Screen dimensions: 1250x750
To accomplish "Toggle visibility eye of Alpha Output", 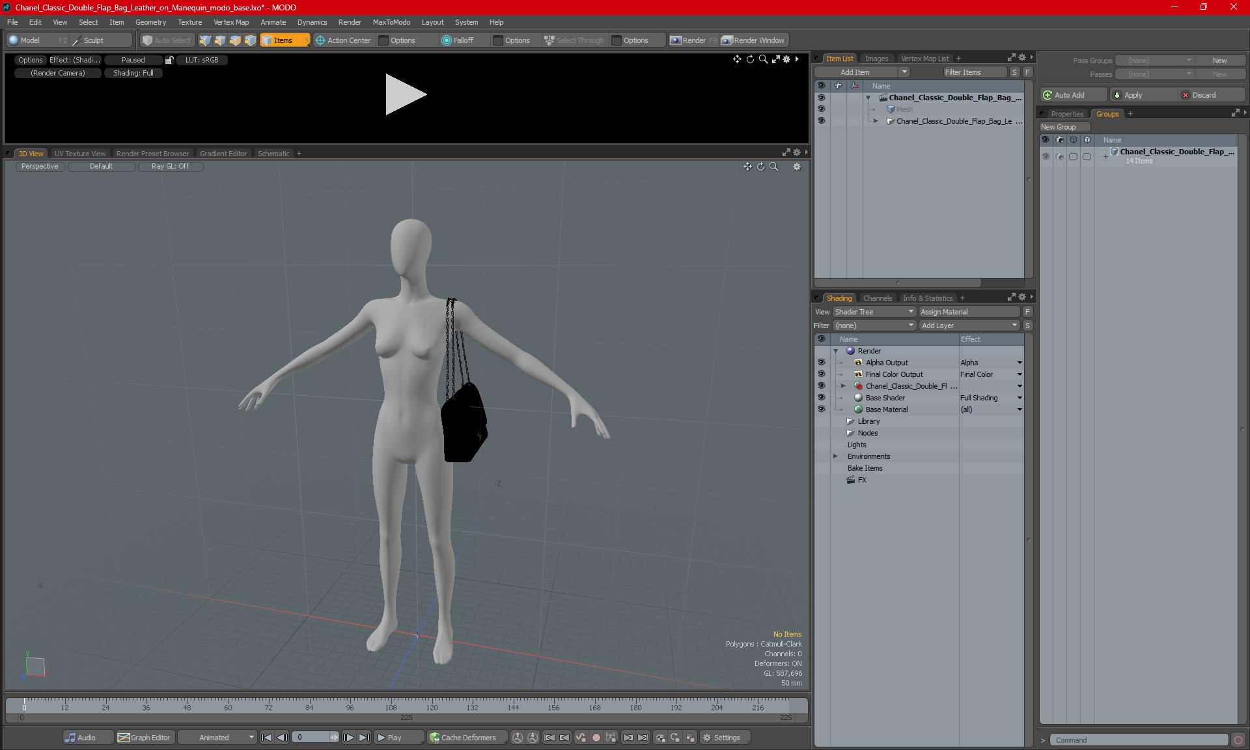I will pyautogui.click(x=821, y=363).
